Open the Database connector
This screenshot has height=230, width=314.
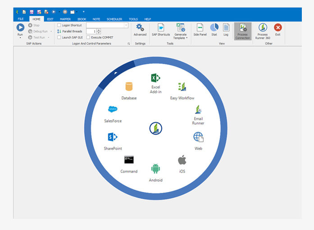(x=129, y=91)
